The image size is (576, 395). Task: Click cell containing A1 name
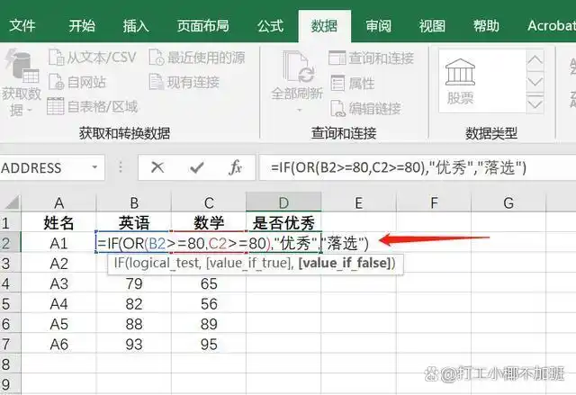(58, 243)
